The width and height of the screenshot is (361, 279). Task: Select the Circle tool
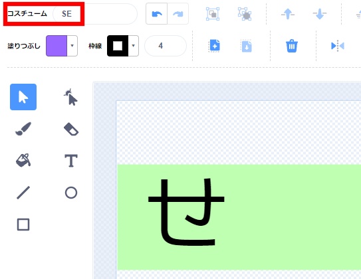(71, 193)
